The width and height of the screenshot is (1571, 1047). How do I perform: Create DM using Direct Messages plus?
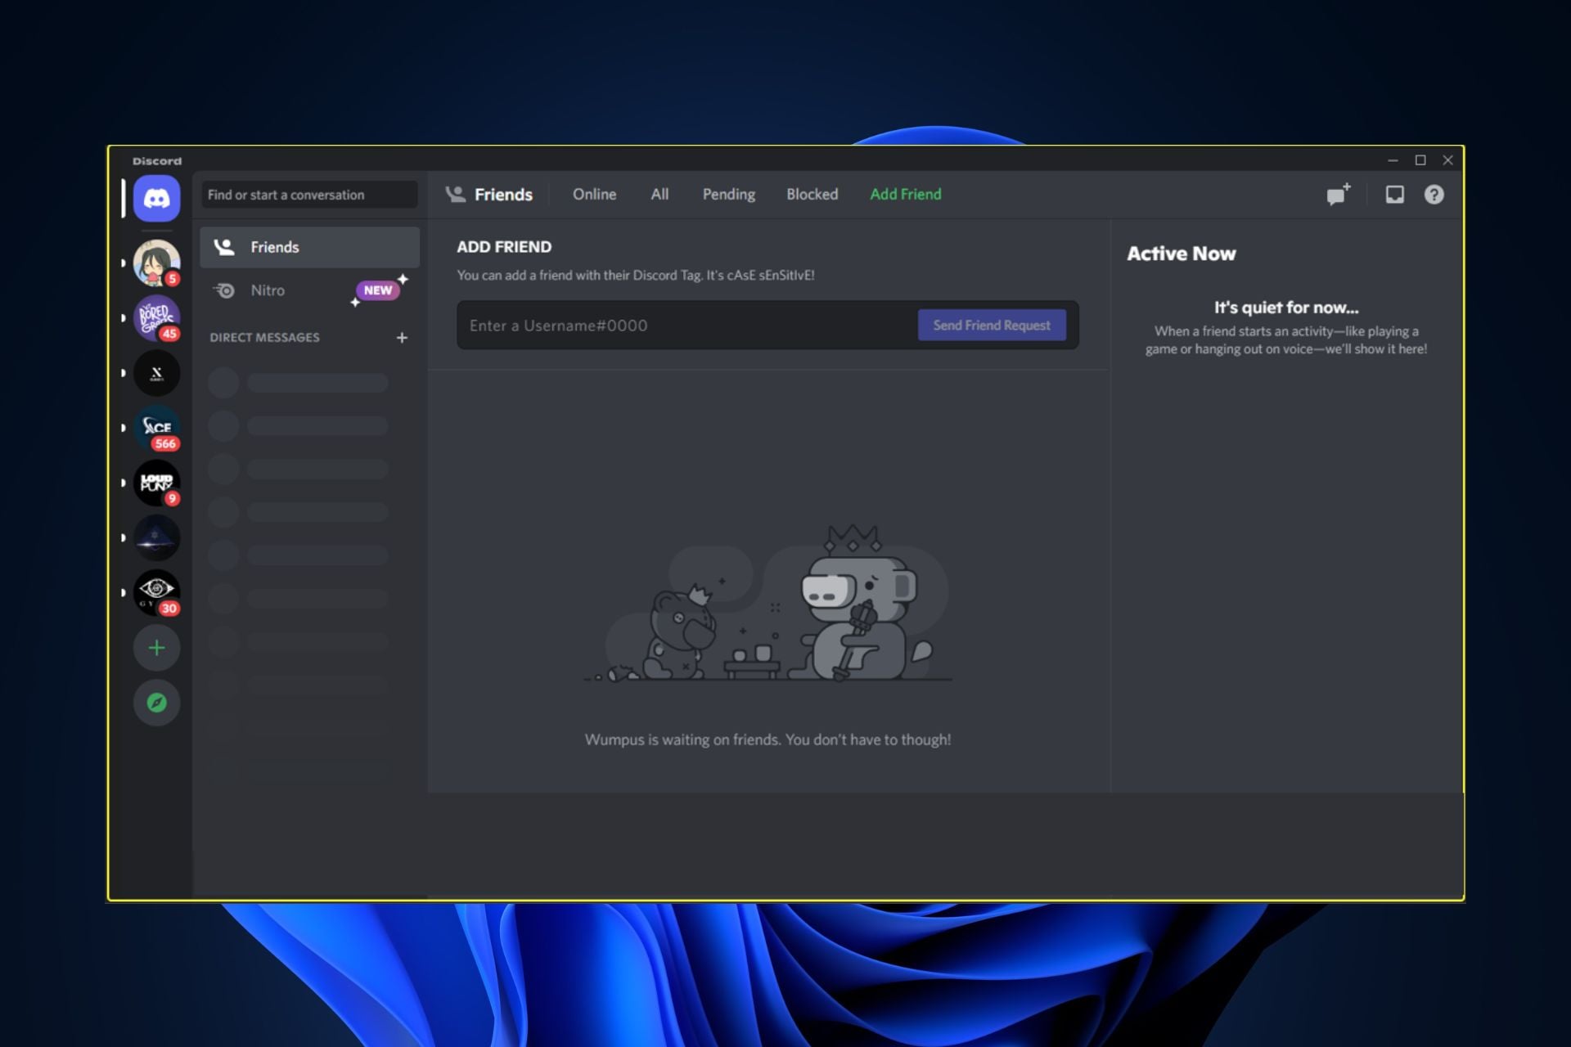[402, 338]
